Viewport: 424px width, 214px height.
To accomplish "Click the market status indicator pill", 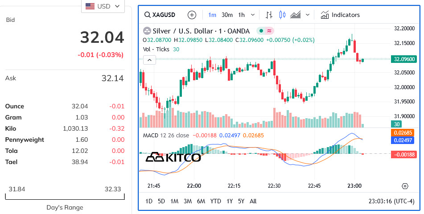I will 265,31.
